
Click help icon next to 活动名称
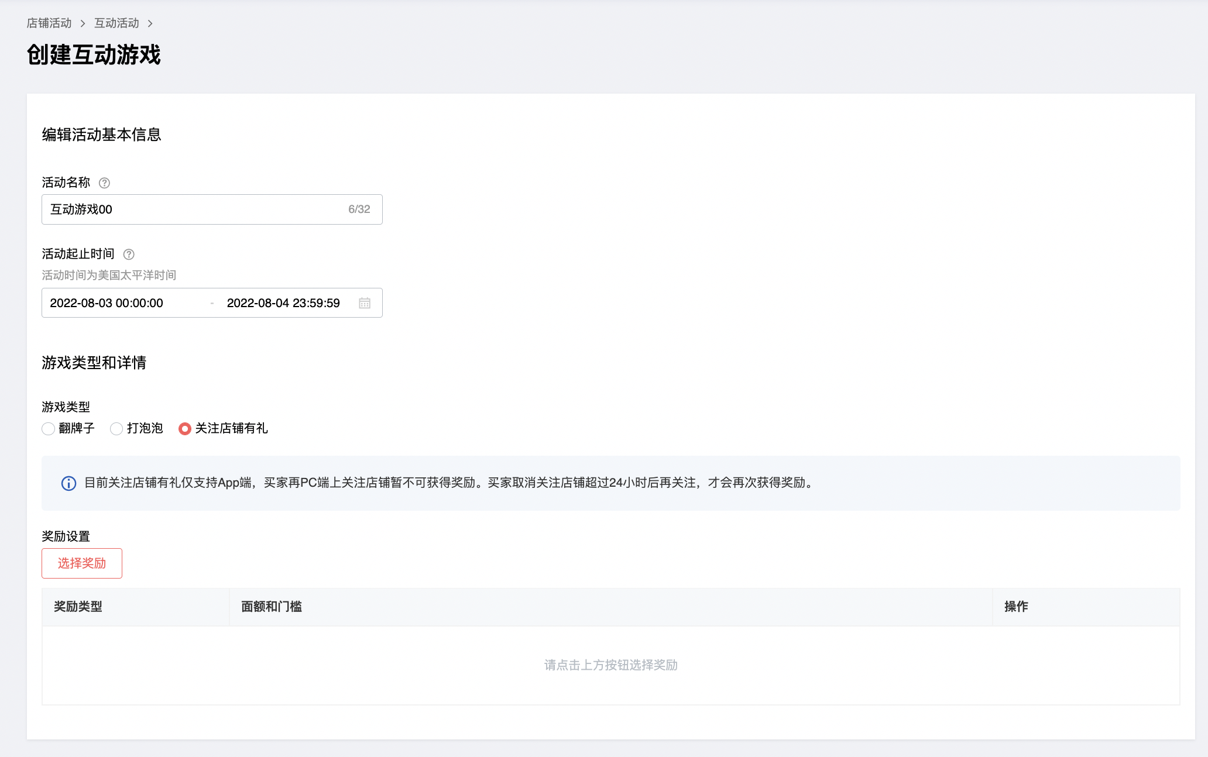coord(104,183)
